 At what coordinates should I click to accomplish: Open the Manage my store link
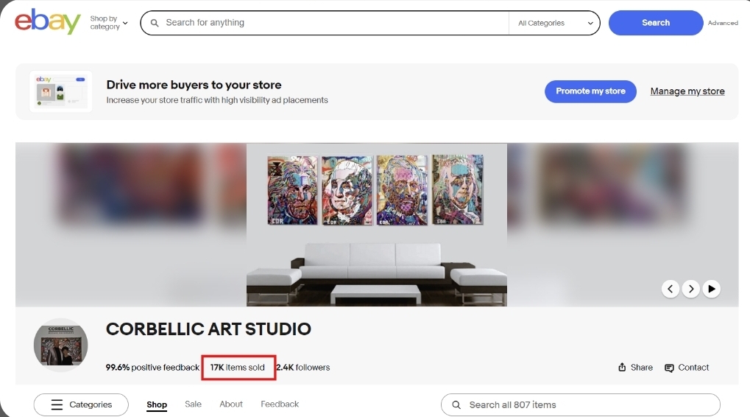pyautogui.click(x=687, y=91)
